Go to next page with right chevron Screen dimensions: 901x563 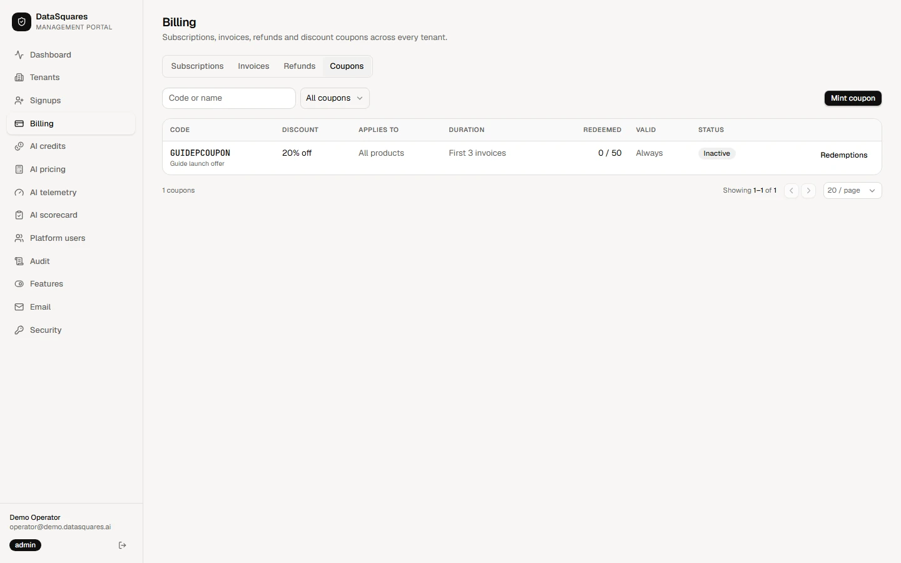click(x=808, y=191)
